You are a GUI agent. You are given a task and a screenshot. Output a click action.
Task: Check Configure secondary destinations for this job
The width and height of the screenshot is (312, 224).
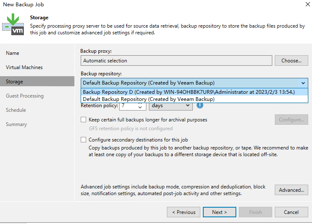[x=83, y=139]
